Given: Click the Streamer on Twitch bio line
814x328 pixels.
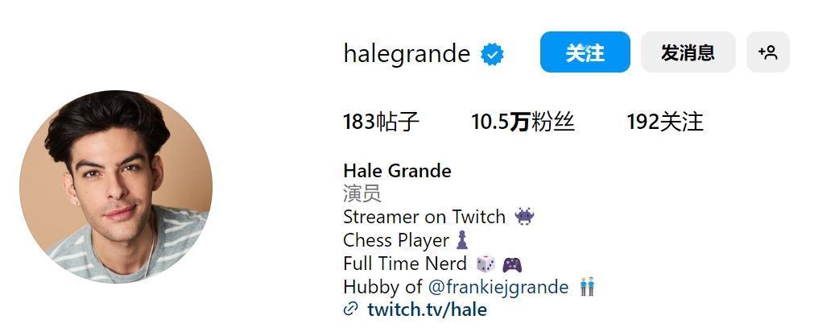Looking at the screenshot, I should click(x=424, y=216).
